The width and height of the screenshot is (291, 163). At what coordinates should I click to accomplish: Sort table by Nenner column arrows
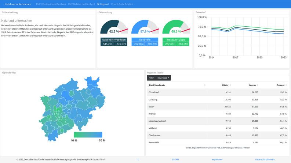click(x=258, y=85)
